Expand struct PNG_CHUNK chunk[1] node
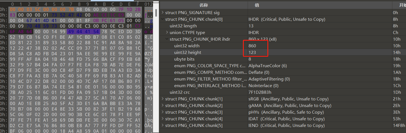Screen dimensions: 406x133 tap(163, 99)
